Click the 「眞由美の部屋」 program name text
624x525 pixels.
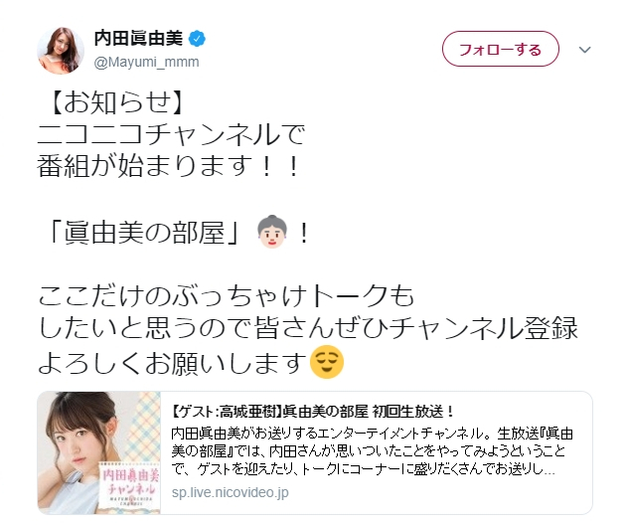(x=144, y=233)
